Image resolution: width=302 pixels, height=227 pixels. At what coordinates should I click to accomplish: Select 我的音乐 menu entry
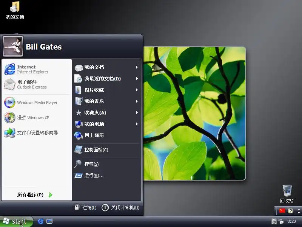click(x=94, y=101)
